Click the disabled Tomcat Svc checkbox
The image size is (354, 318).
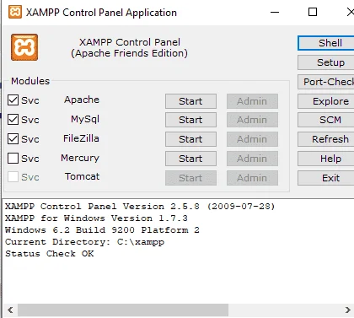pos(13,177)
